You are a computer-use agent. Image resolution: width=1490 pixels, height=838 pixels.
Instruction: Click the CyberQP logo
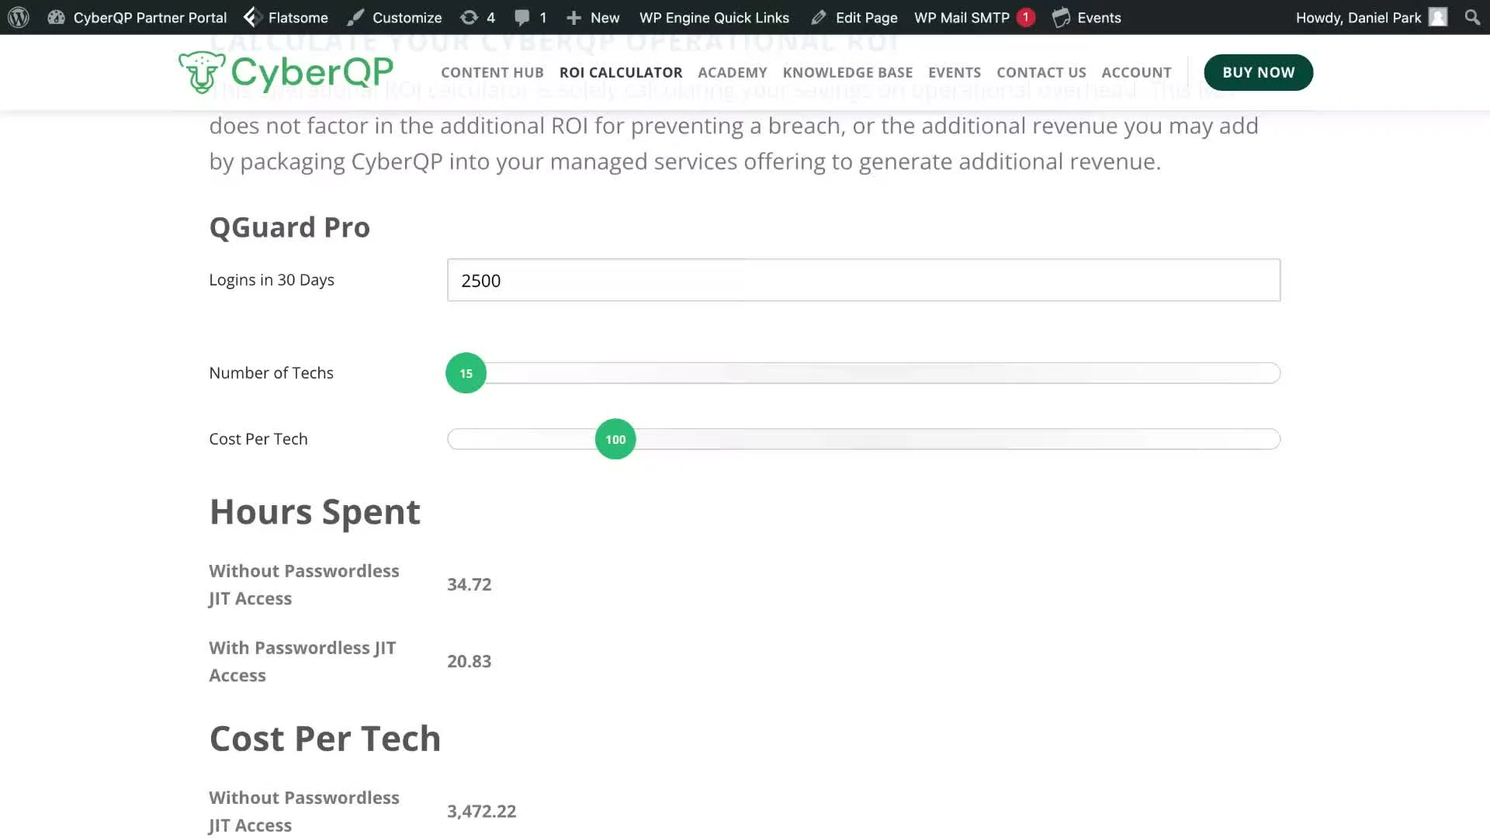(x=286, y=72)
